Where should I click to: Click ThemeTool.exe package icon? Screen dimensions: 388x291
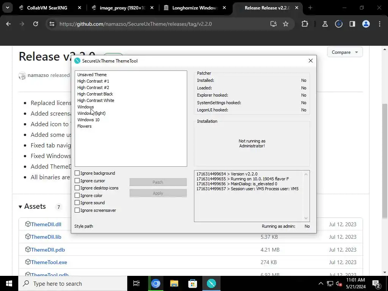tap(28, 262)
